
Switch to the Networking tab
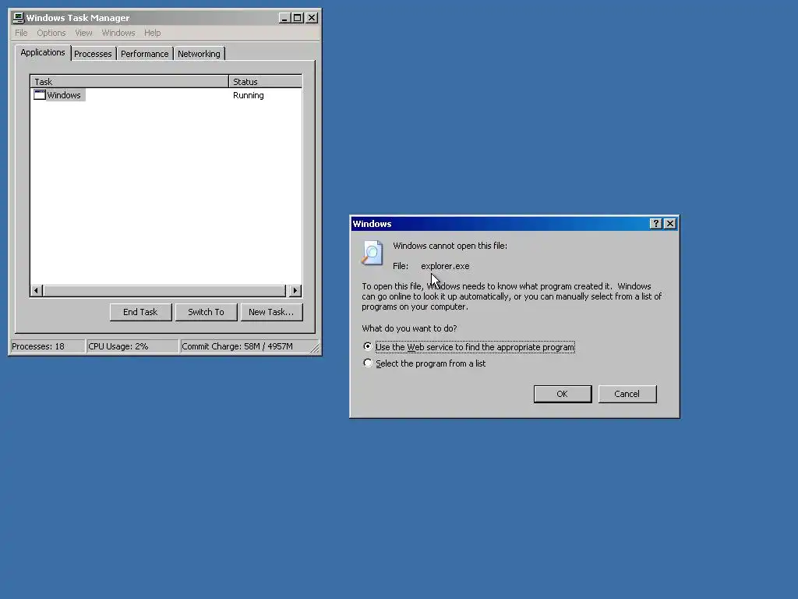click(199, 54)
